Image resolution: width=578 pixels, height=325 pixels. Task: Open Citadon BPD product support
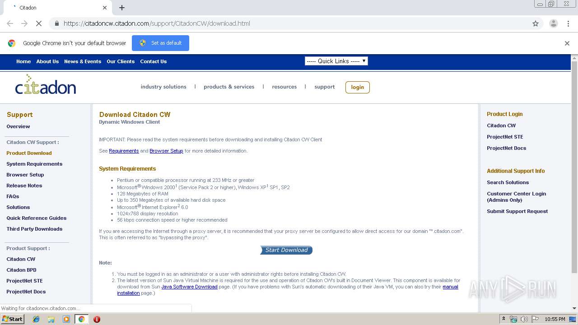pyautogui.click(x=21, y=270)
